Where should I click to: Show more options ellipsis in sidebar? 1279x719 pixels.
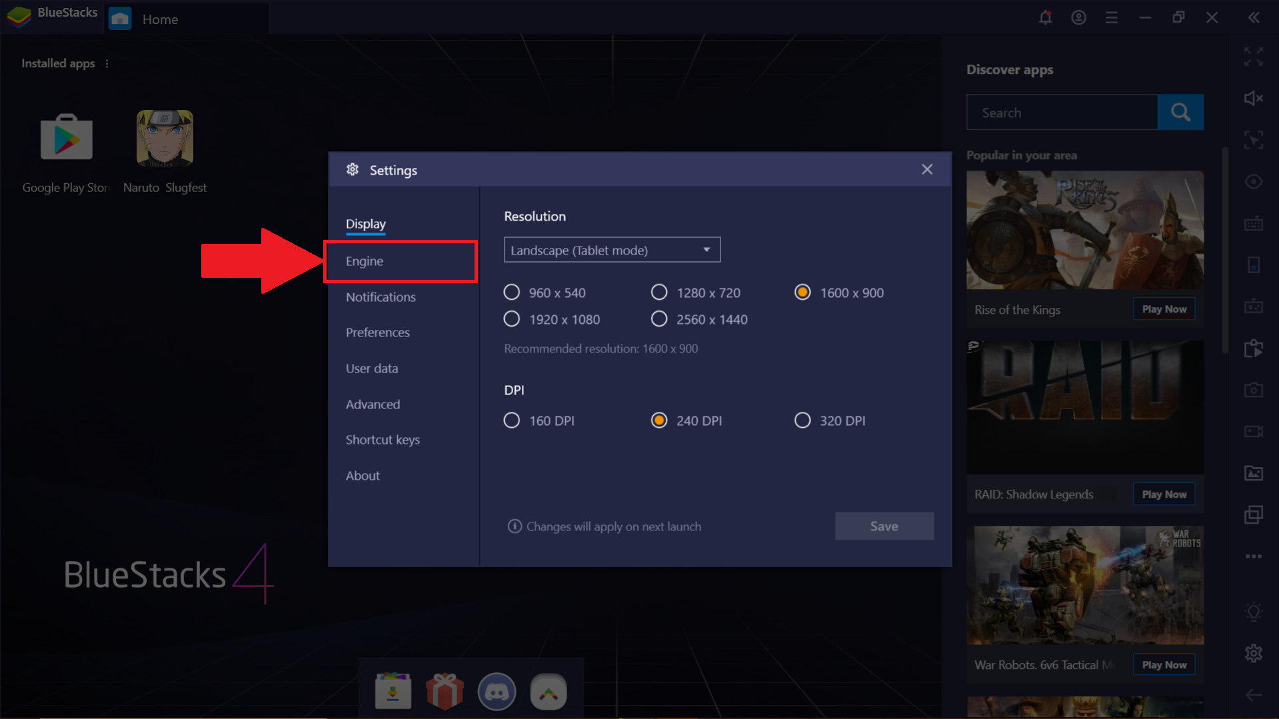[x=1254, y=556]
